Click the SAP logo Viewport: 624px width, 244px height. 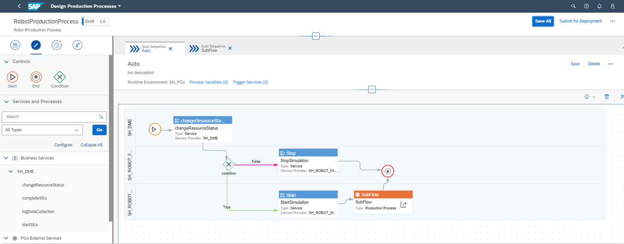(36, 6)
